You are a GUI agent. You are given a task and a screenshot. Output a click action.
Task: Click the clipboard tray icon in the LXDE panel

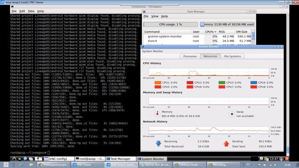(266, 159)
